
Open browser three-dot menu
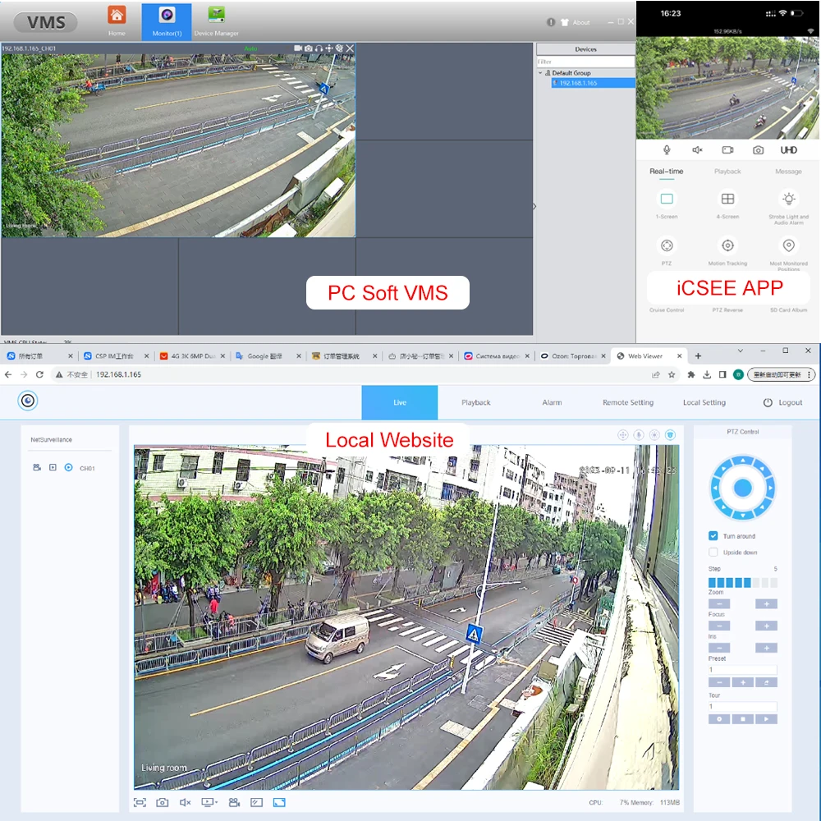[810, 374]
